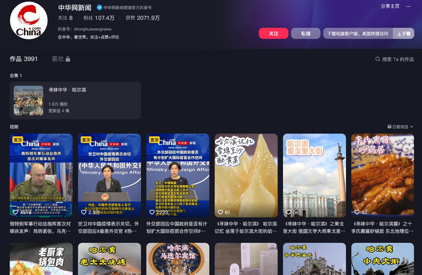Screen dimensions: 422x275
Task: Click 置顶 badge on 世卫 video
Action: point(86,140)
